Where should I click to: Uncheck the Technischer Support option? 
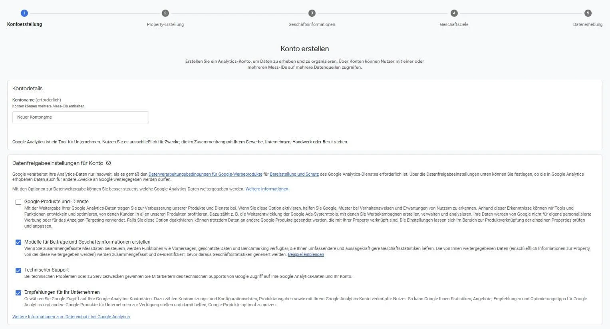(x=18, y=270)
